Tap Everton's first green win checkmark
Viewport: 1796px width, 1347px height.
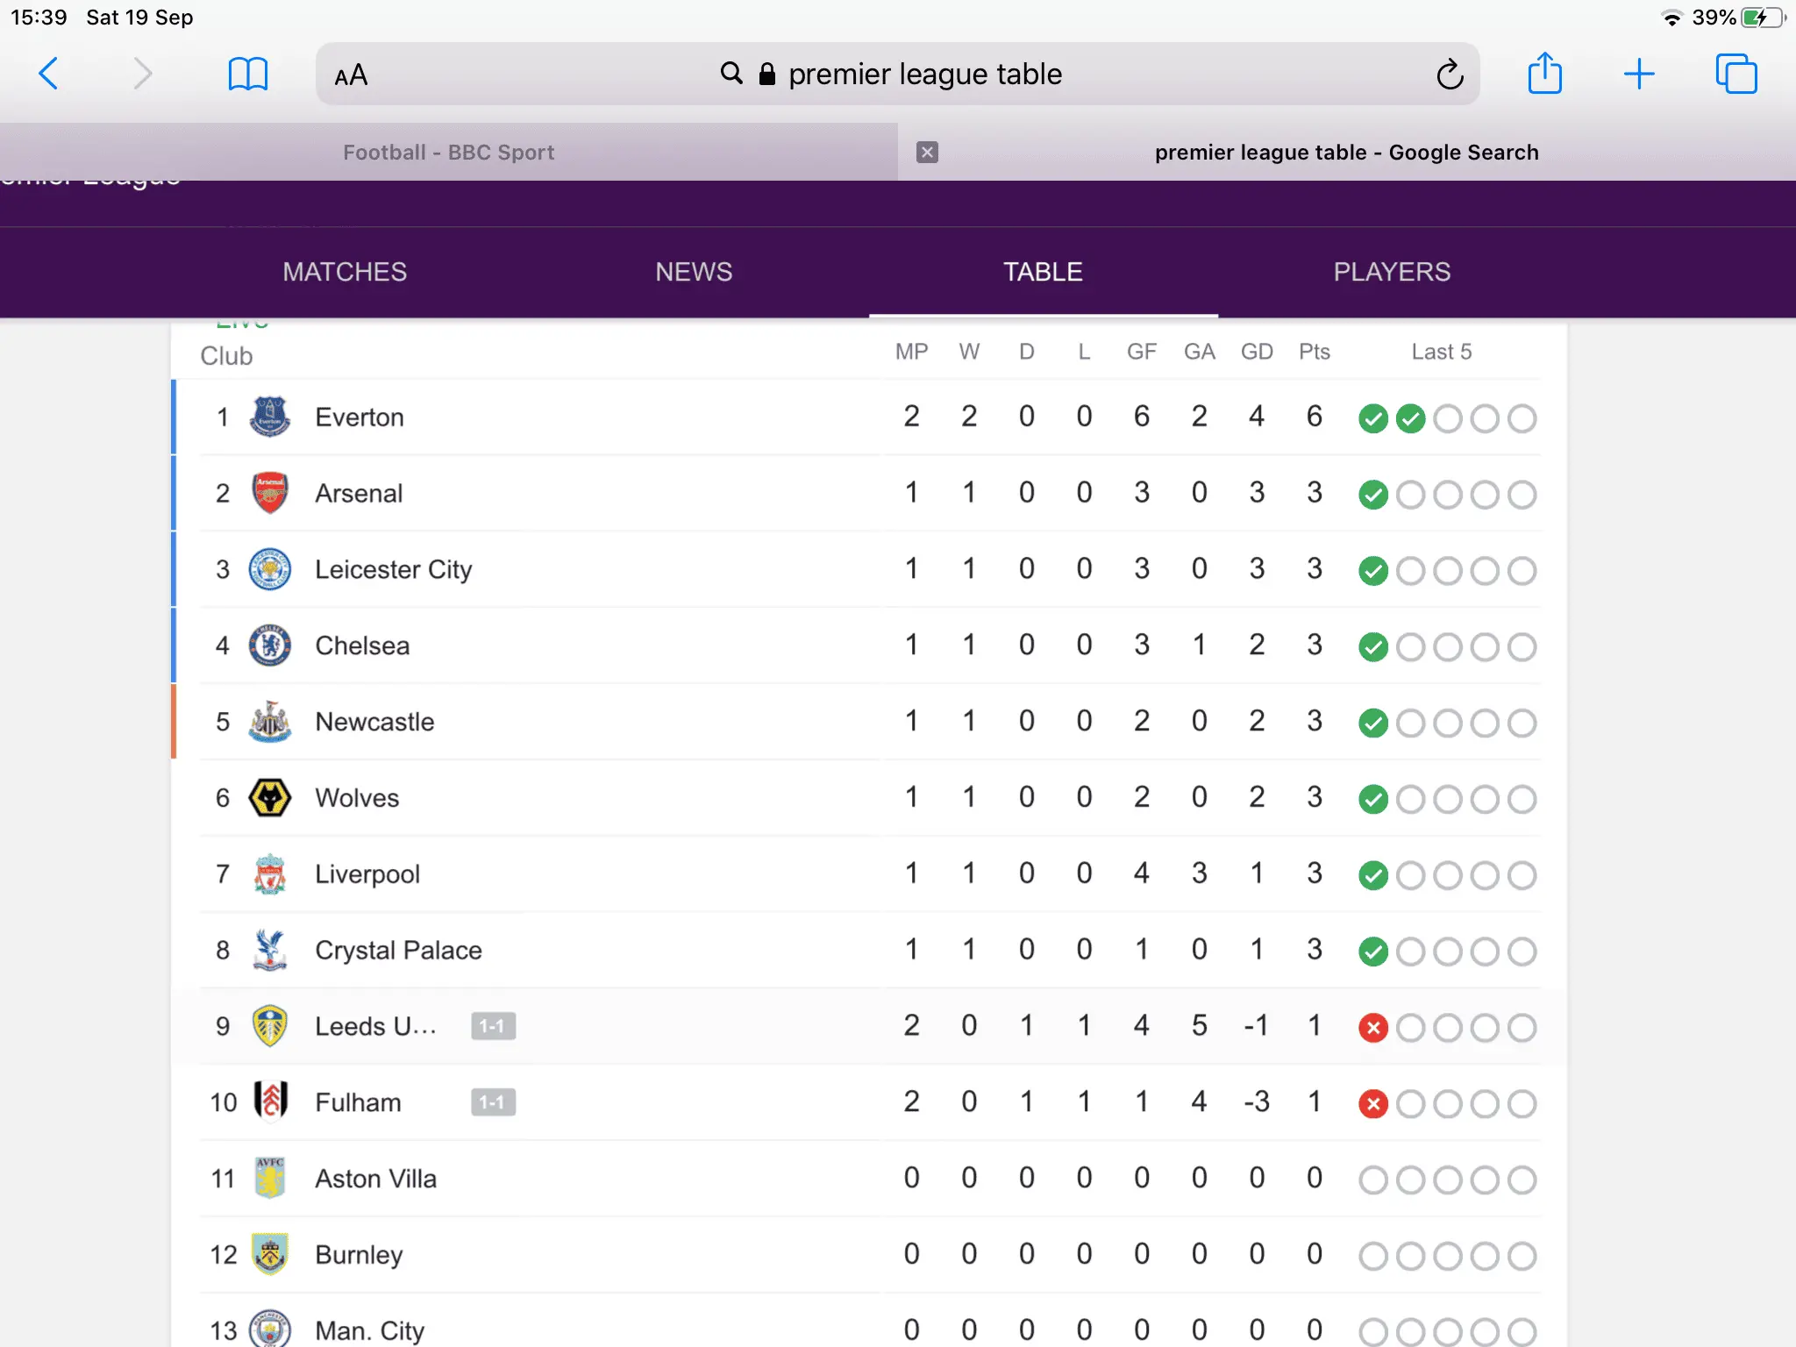(1372, 419)
